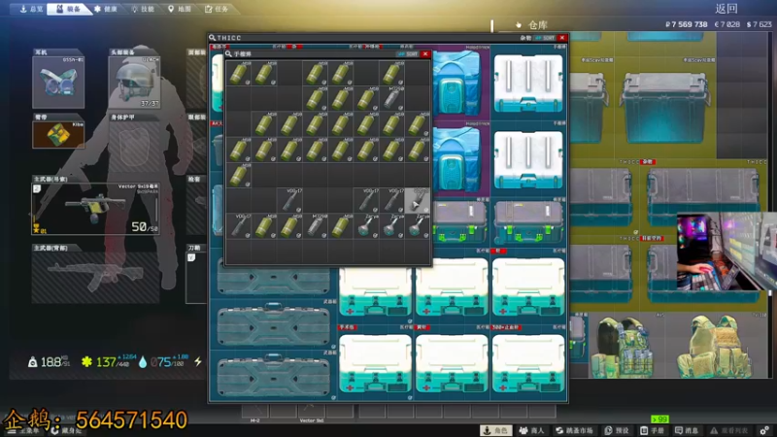Click the search icon in 手榴弹 window
Image resolution: width=777 pixels, height=437 pixels.
[x=228, y=54]
